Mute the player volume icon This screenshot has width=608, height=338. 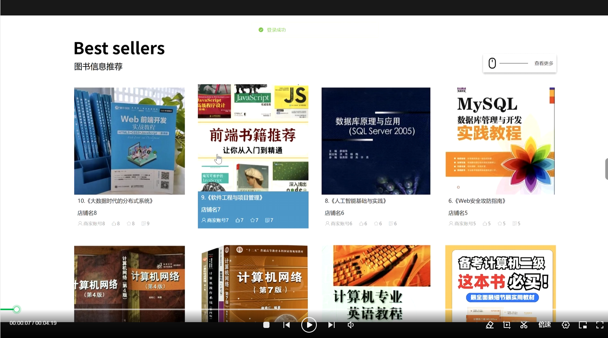tap(351, 325)
